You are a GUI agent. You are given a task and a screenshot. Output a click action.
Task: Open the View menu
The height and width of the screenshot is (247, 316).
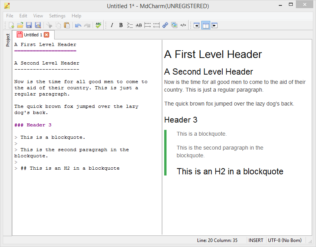pos(38,16)
